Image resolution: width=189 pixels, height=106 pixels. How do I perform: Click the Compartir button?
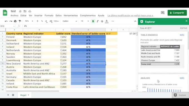tap(177, 13)
